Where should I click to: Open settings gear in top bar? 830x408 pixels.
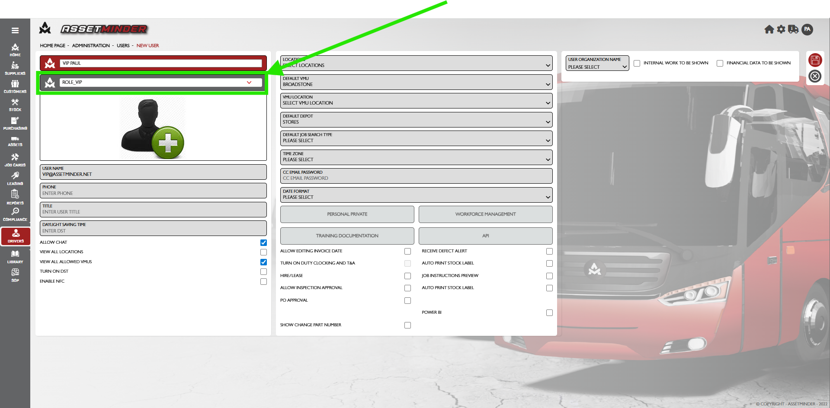[781, 29]
